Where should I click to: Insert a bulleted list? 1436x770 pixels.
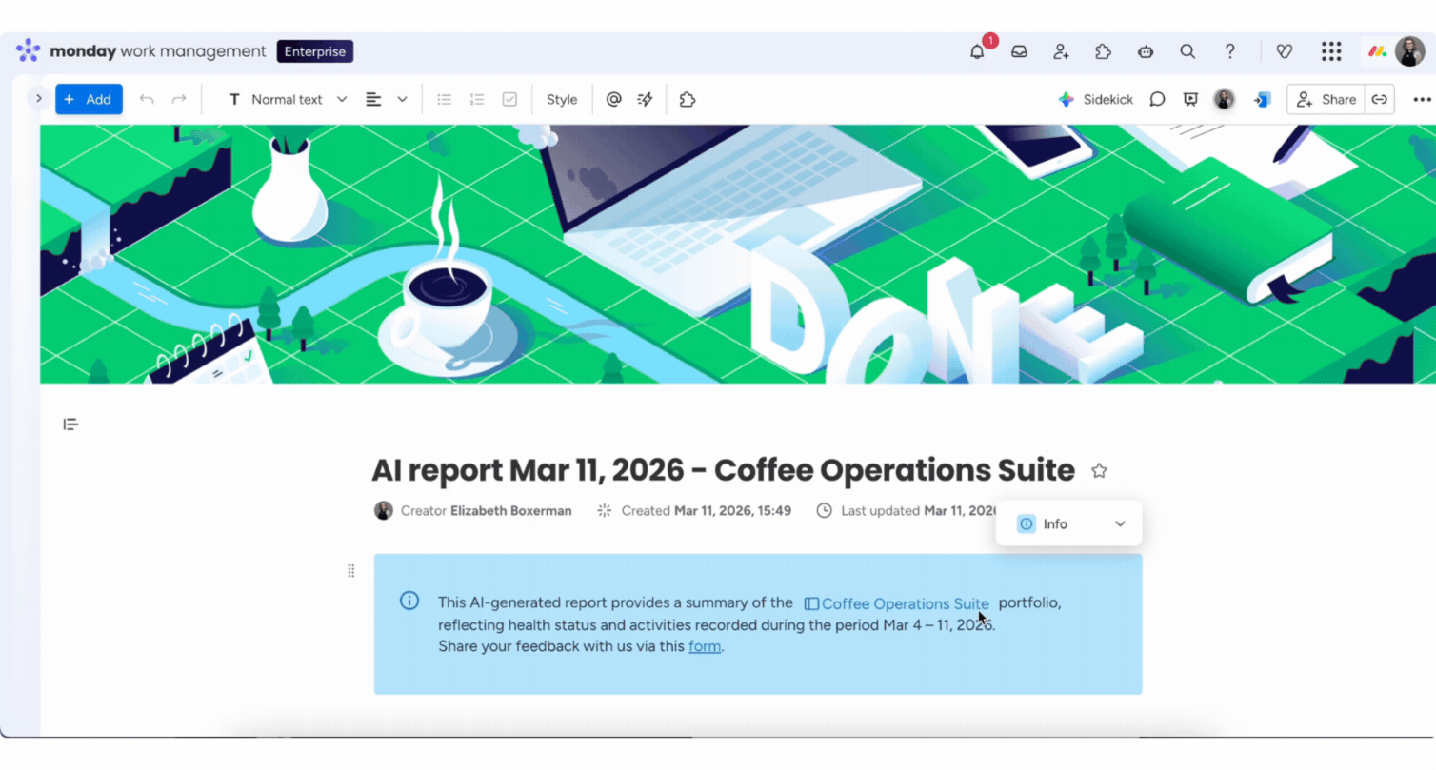[444, 99]
